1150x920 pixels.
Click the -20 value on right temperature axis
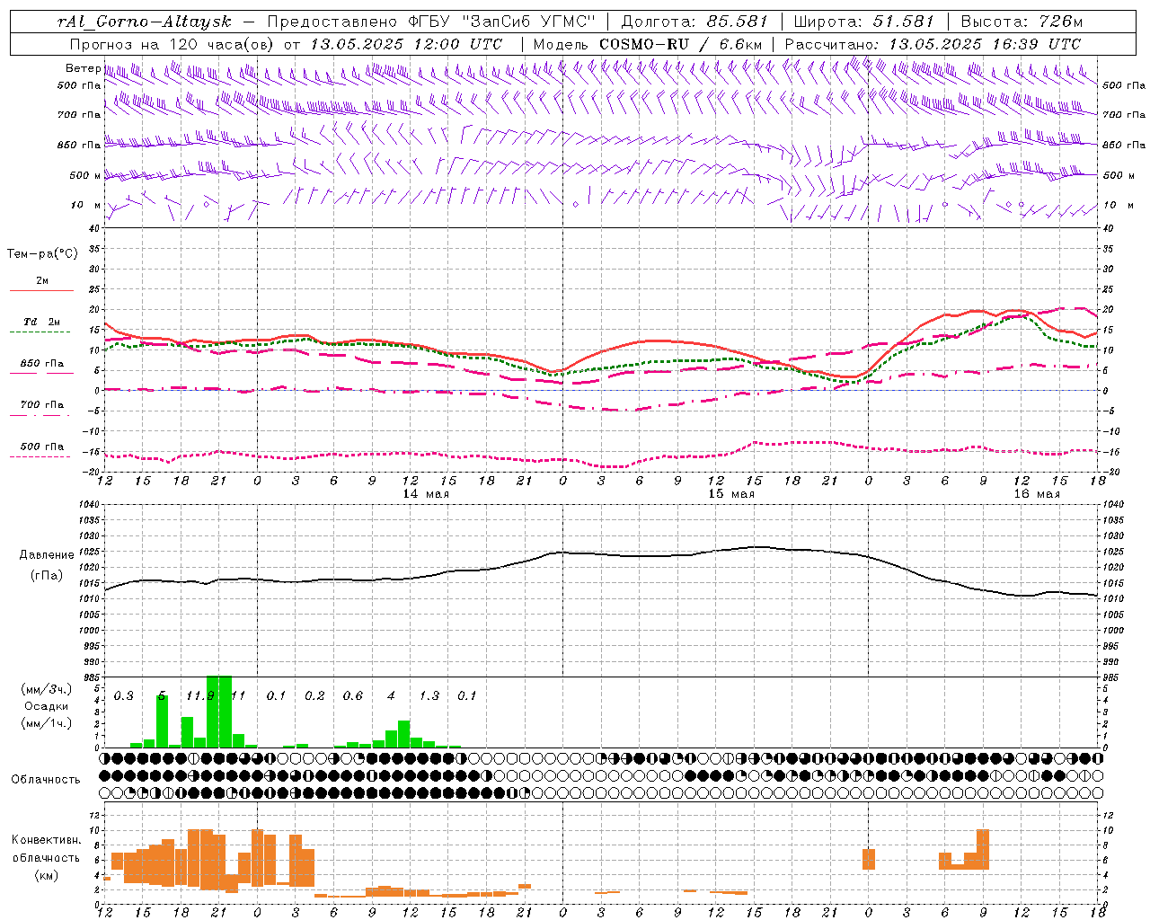1110,472
